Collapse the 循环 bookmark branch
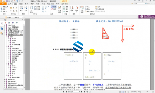Image resolution: width=155 pixels, height=93 pixels. pos(7,46)
